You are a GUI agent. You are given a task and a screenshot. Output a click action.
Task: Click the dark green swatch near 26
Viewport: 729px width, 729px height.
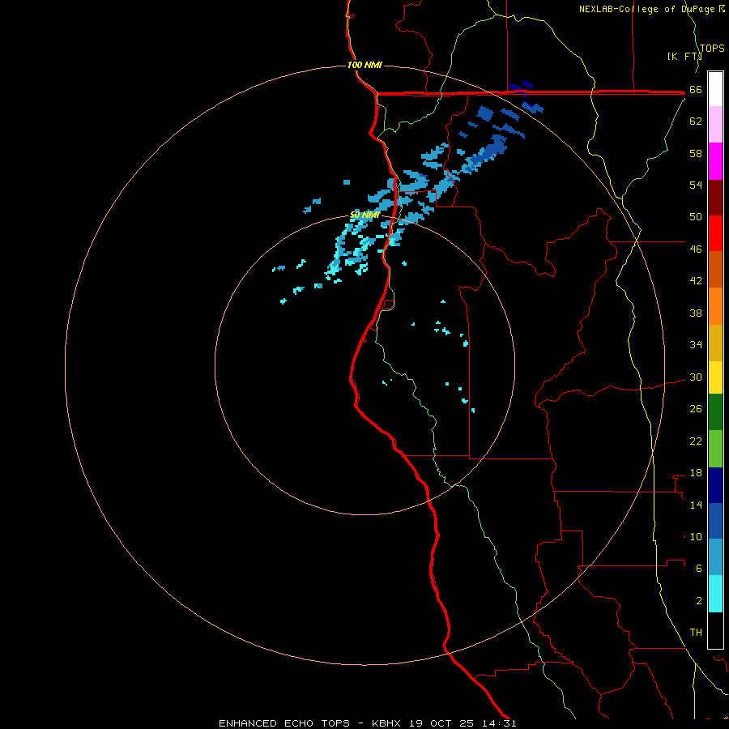click(x=715, y=412)
